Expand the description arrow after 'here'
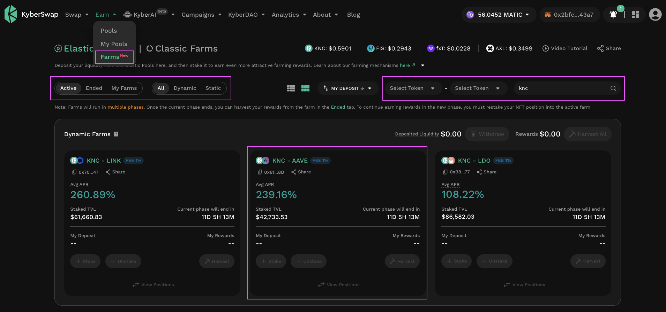The height and width of the screenshot is (312, 666). point(422,65)
